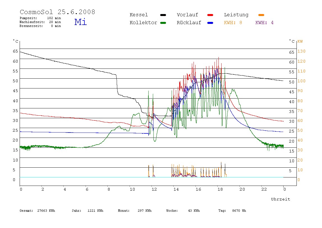
Task: Click the '12' tick on the time axis
Action: tap(154, 189)
